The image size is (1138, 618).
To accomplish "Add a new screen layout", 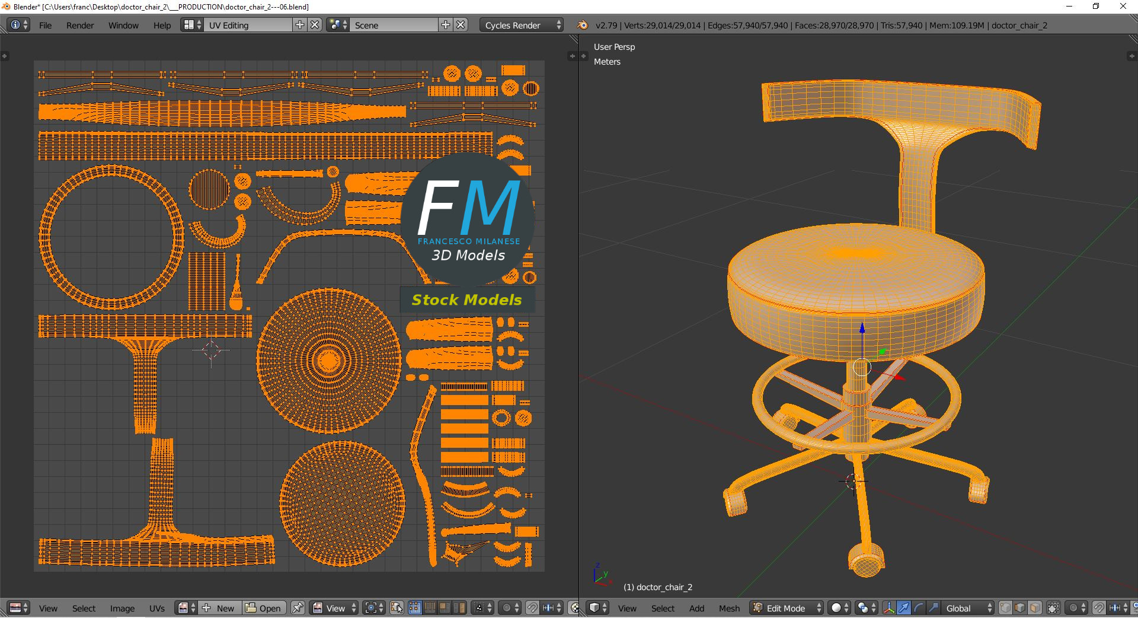I will point(300,25).
